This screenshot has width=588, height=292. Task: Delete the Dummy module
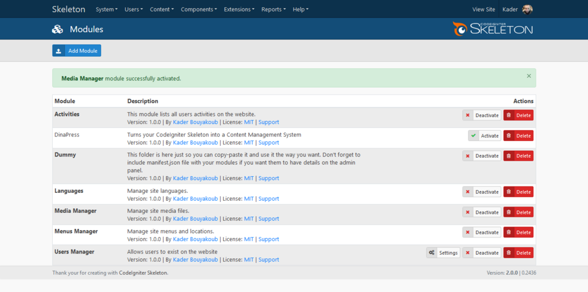(x=519, y=156)
